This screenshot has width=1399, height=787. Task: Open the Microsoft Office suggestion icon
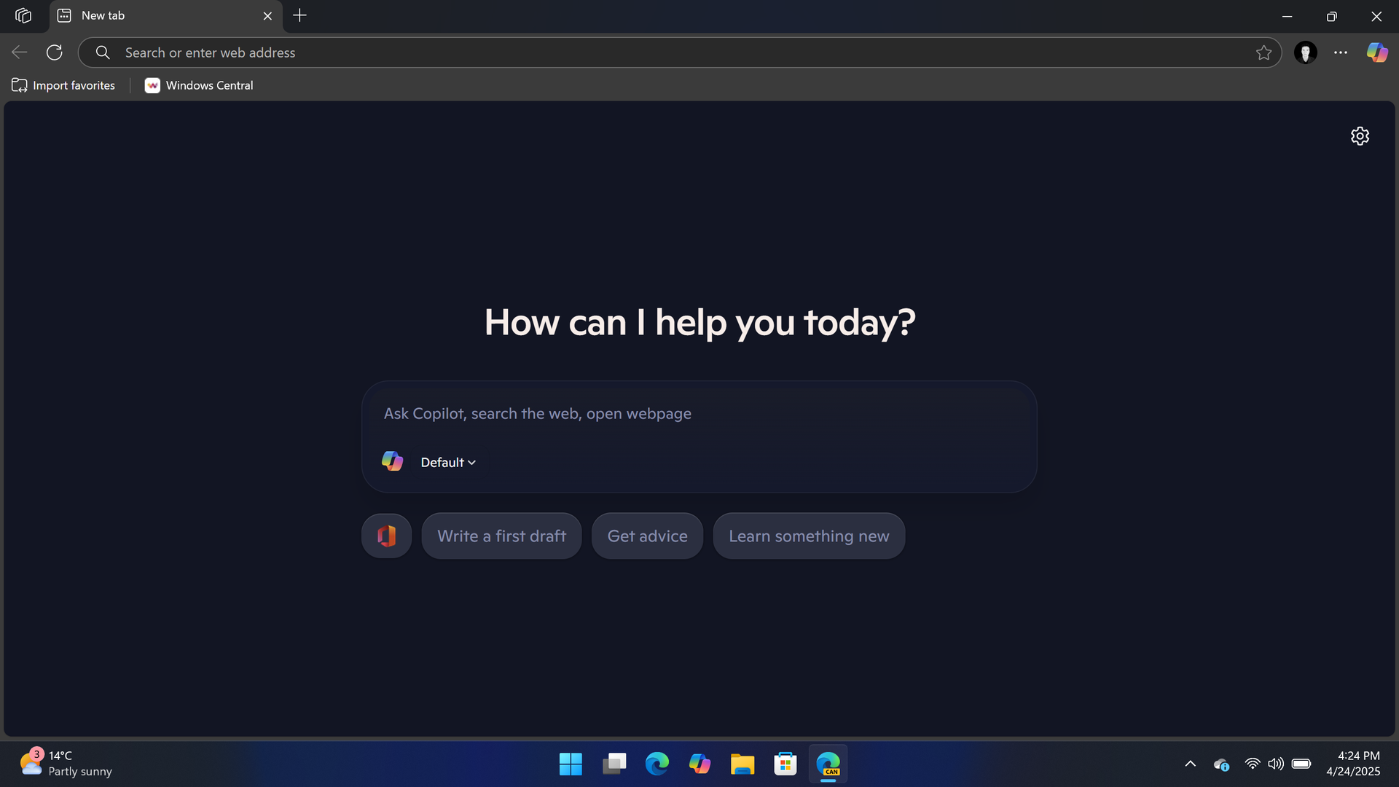385,536
